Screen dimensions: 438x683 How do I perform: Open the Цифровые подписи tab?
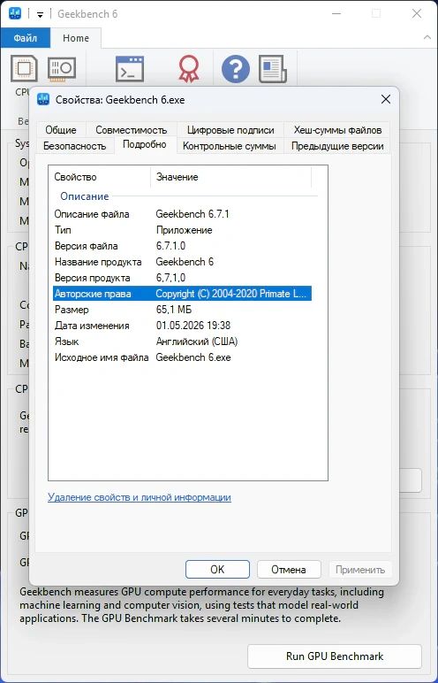pyautogui.click(x=230, y=130)
